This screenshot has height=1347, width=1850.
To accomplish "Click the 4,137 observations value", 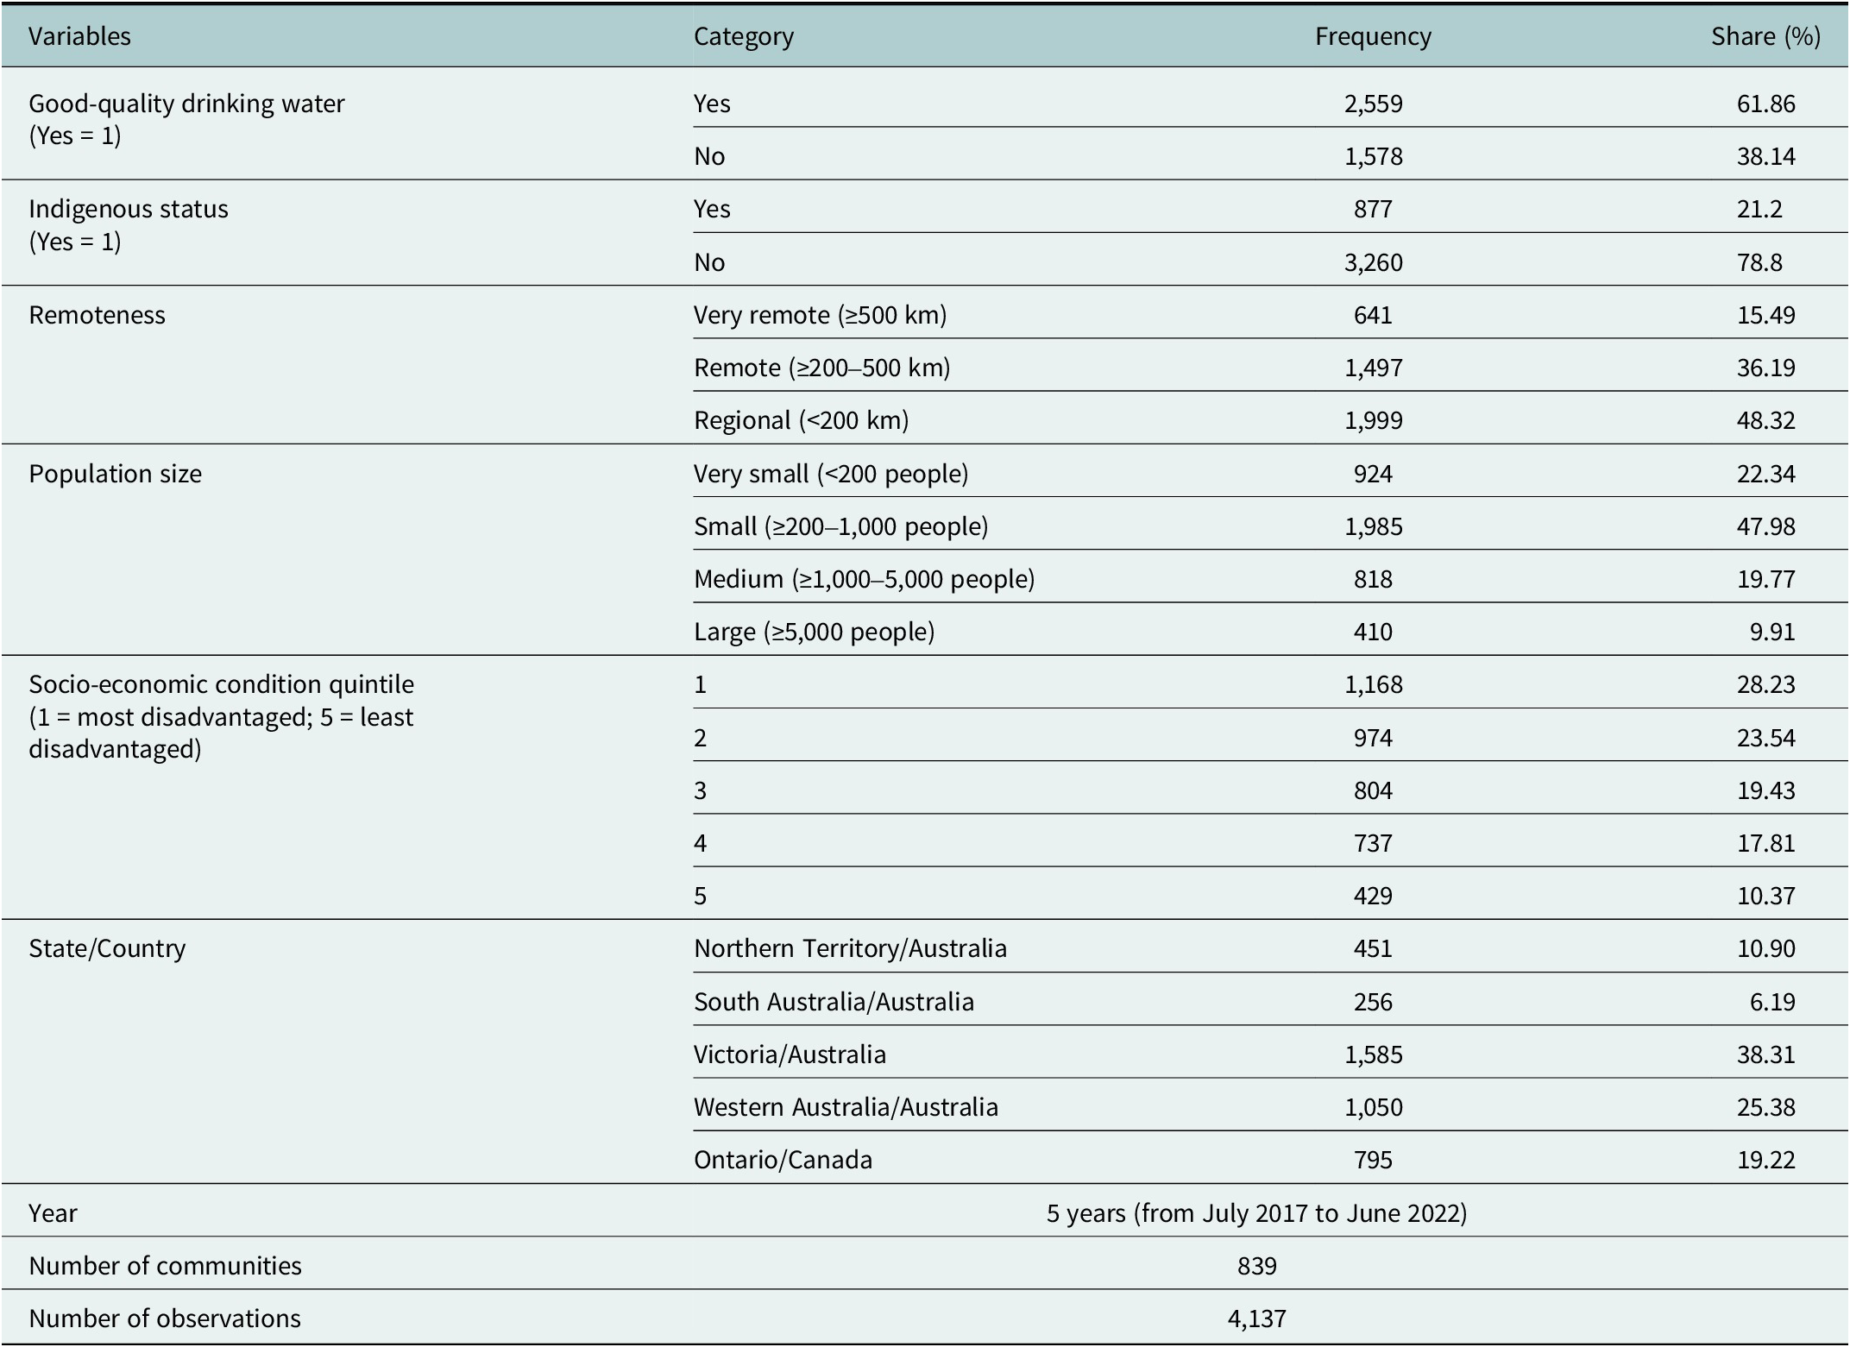I will tap(1256, 1319).
